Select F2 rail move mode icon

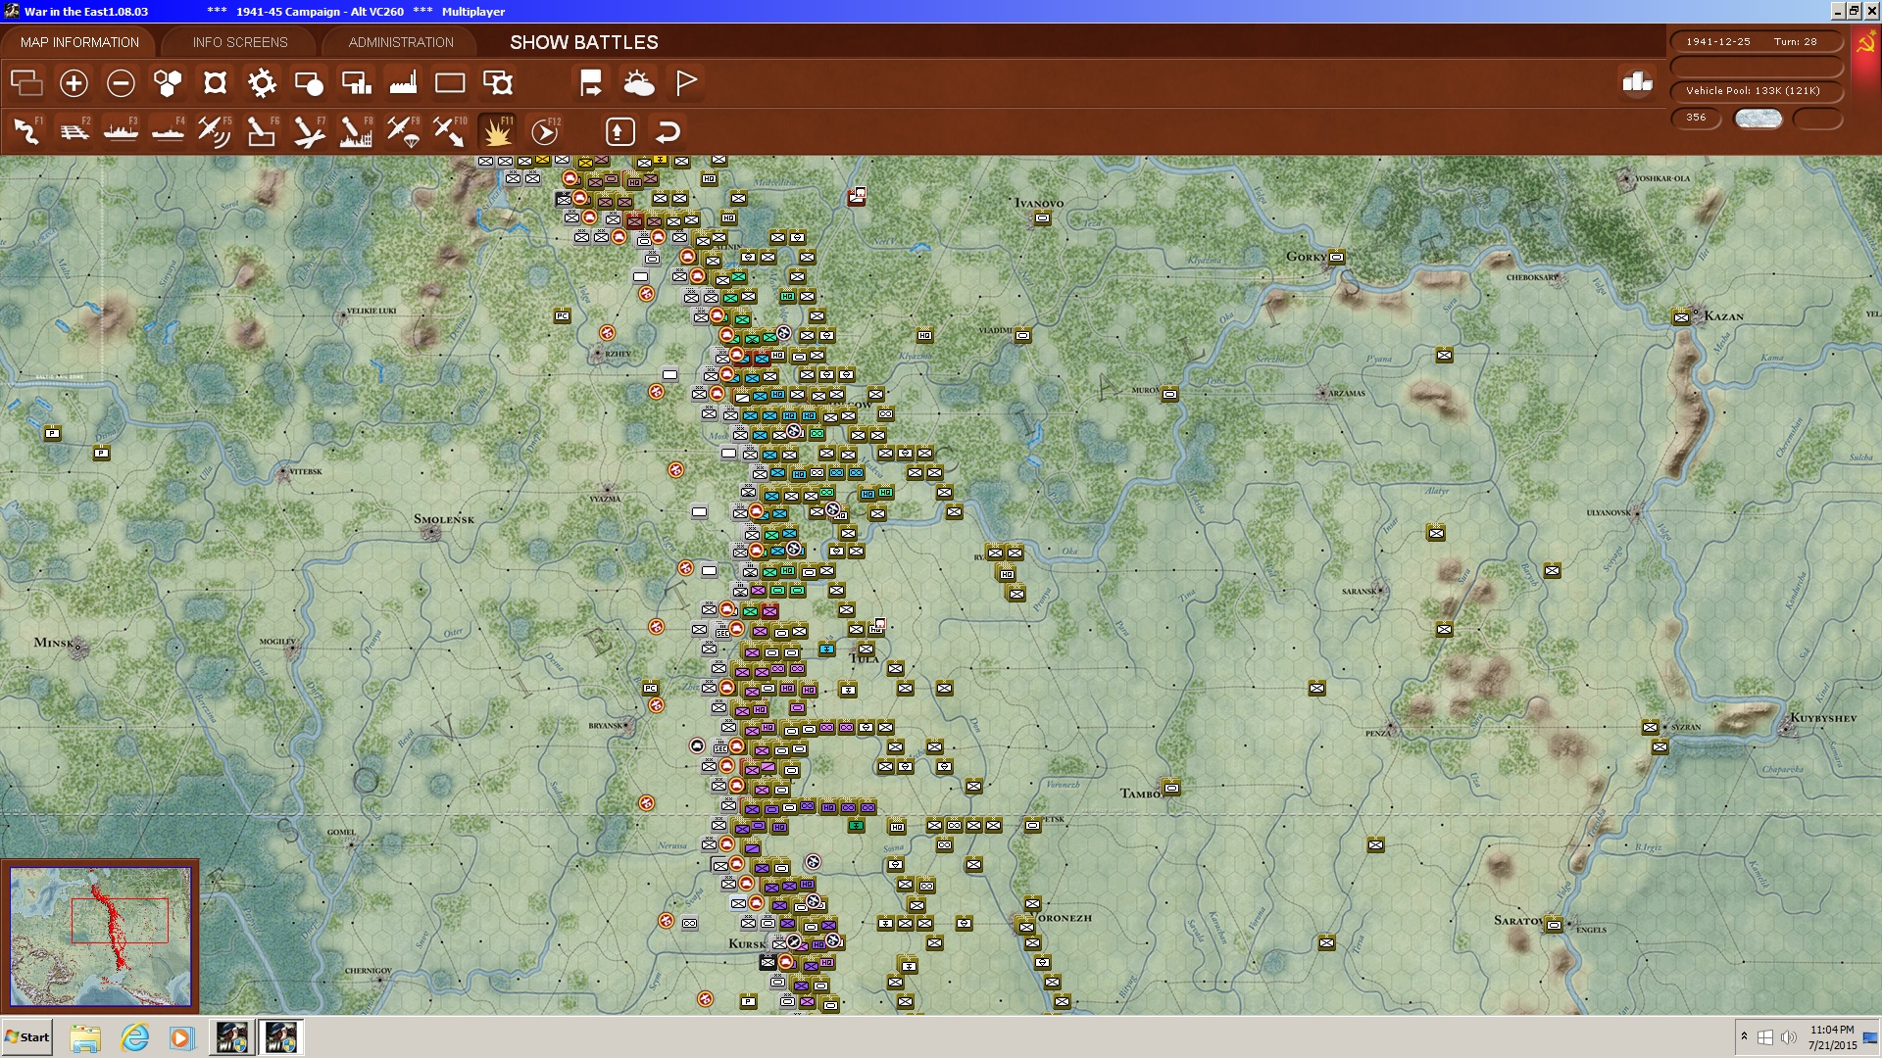(x=74, y=131)
